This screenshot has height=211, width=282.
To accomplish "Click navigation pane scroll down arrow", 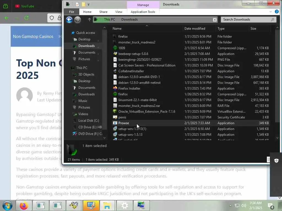I will [104, 138].
